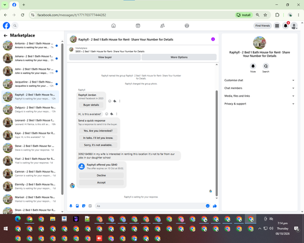The height and width of the screenshot is (243, 304).
Task: Mute this conversation bell icon
Action: pos(253,66)
